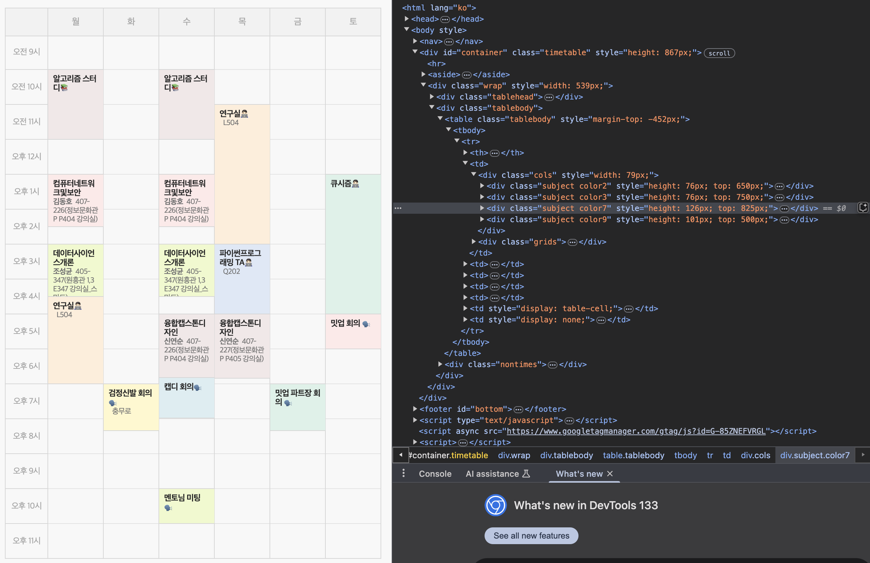Click the breadcrumb scroll-right arrow

[863, 455]
